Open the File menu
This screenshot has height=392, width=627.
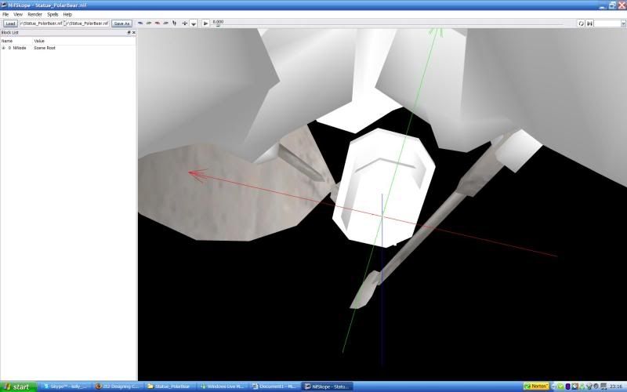[5, 14]
